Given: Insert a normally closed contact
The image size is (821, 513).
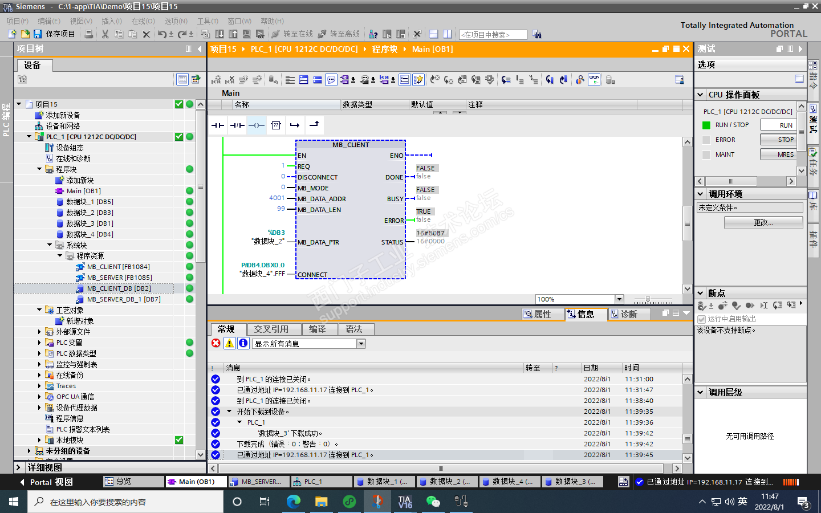Looking at the screenshot, I should 237,125.
